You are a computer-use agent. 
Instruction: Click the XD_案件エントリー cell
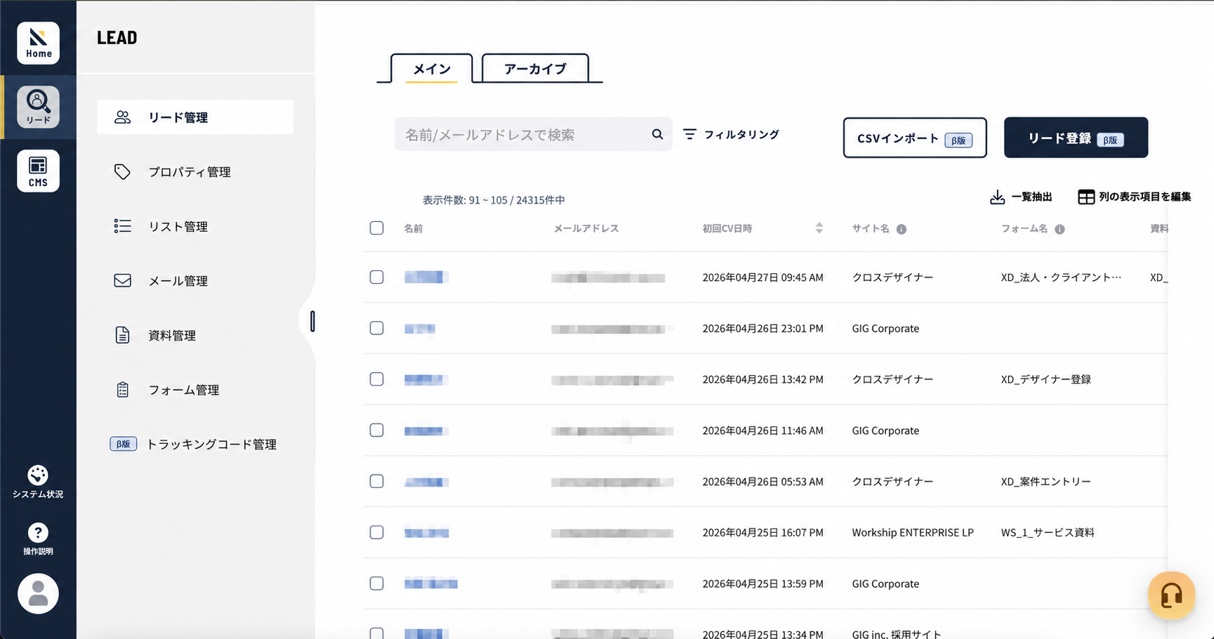click(x=1046, y=482)
